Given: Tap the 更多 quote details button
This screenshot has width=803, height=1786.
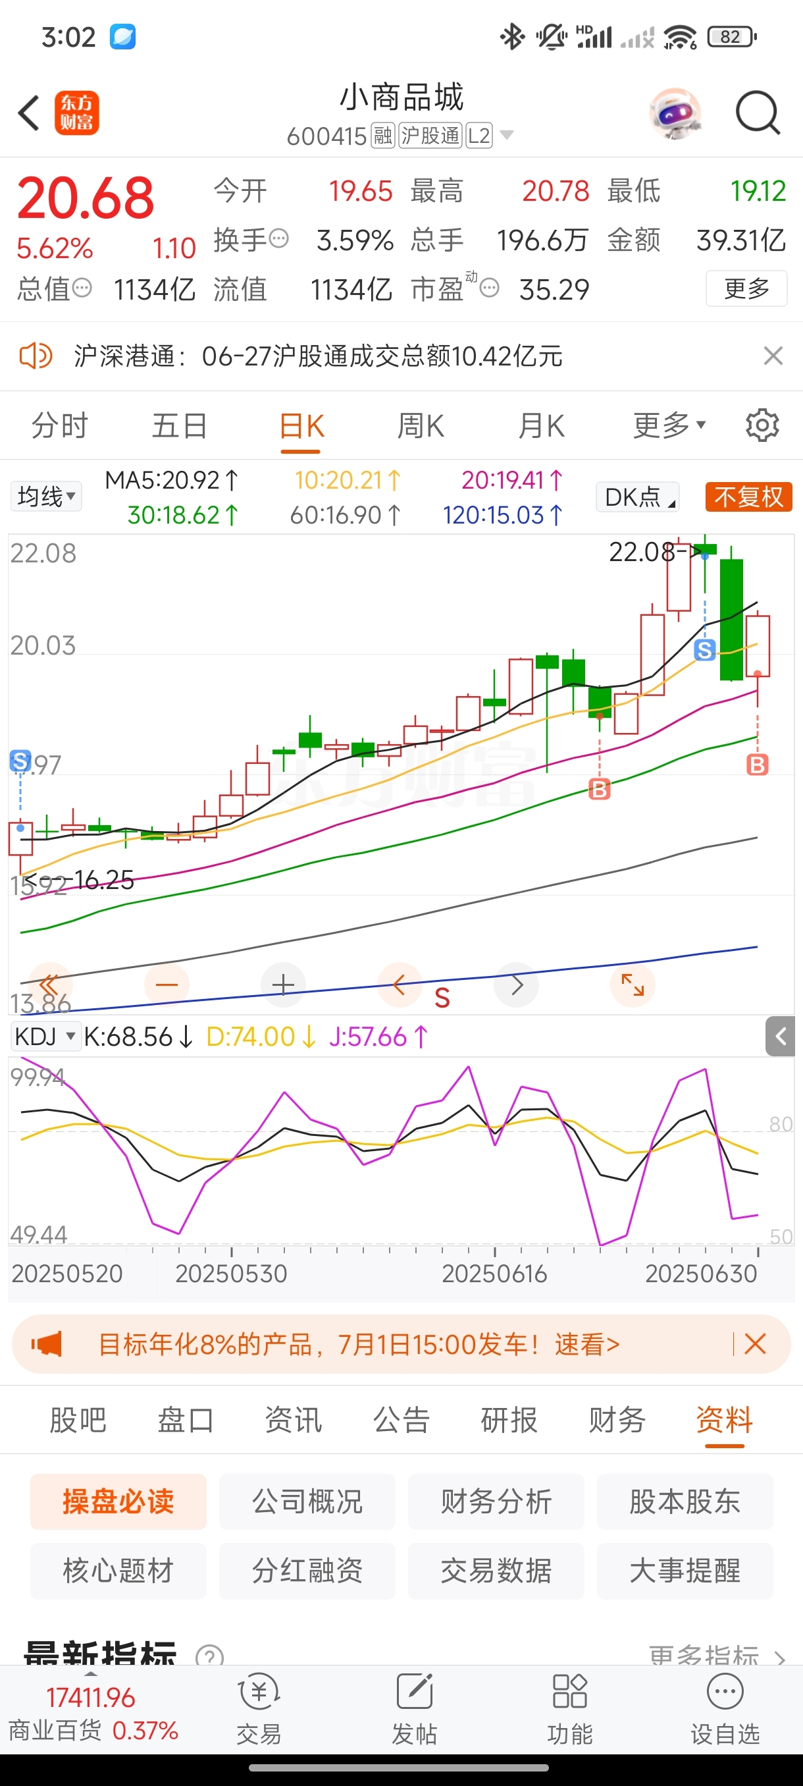Looking at the screenshot, I should (746, 288).
